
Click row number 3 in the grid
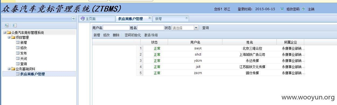coord(141,61)
